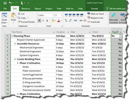The height and width of the screenshot is (102, 132).
Task: Click the Respect Links button
Action: [95, 18]
